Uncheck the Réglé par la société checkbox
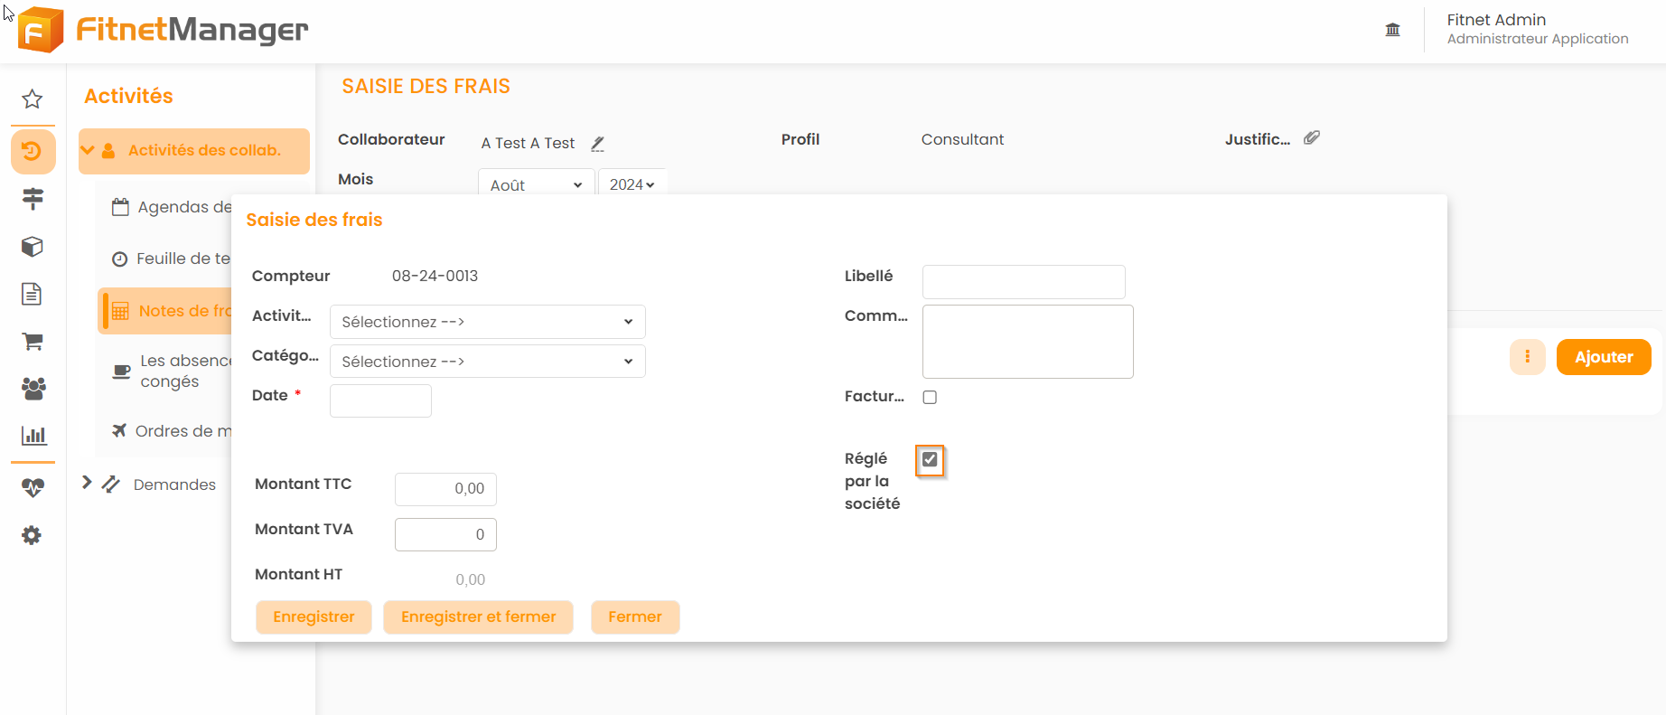The height and width of the screenshot is (715, 1666). point(930,460)
